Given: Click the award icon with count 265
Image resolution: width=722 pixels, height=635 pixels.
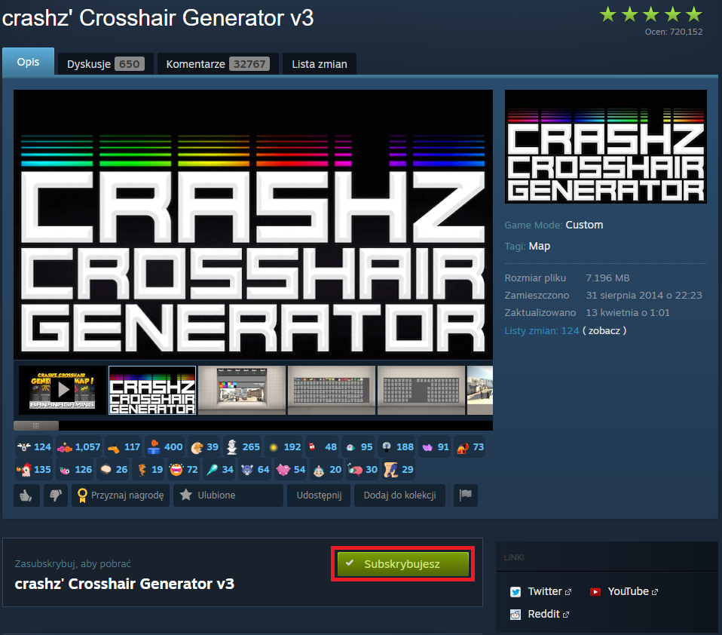Looking at the screenshot, I should (243, 446).
